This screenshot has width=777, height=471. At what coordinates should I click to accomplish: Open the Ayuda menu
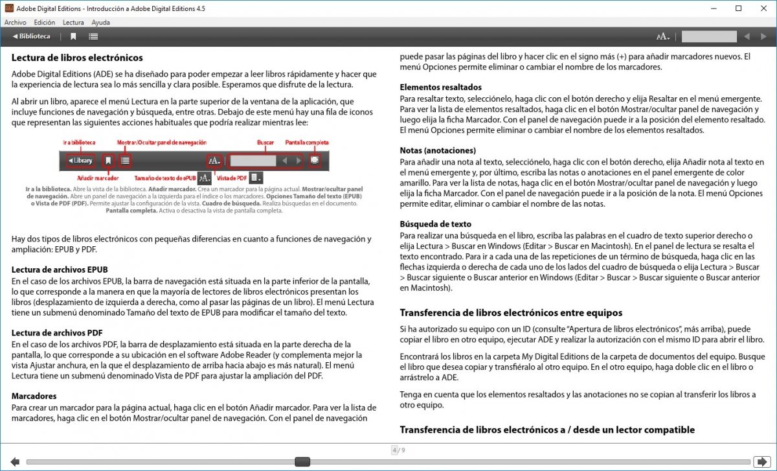click(x=100, y=22)
